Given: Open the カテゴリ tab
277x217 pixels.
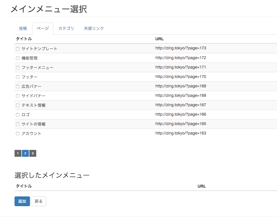Looking at the screenshot, I should [x=66, y=29].
